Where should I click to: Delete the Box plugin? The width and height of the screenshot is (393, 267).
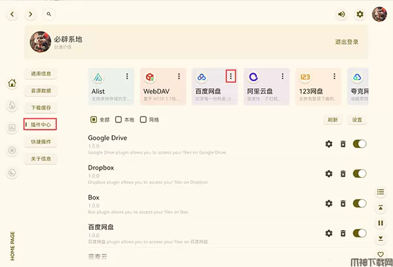(343, 204)
